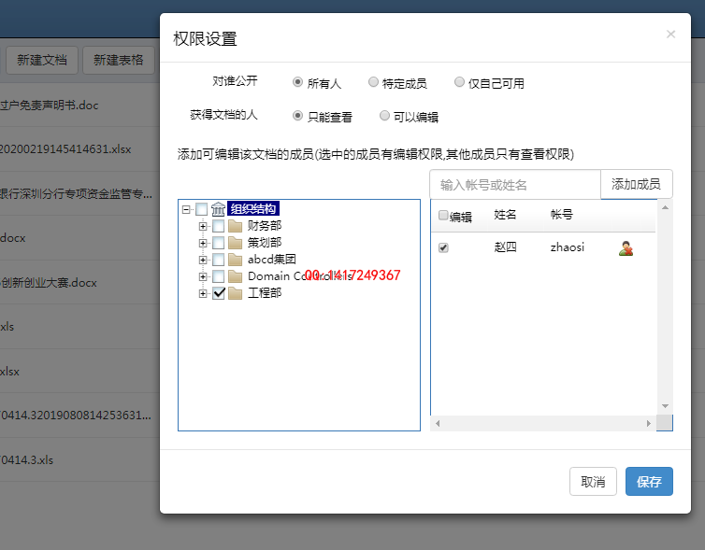Click the 财务部 folder icon
The height and width of the screenshot is (550, 705).
[235, 226]
